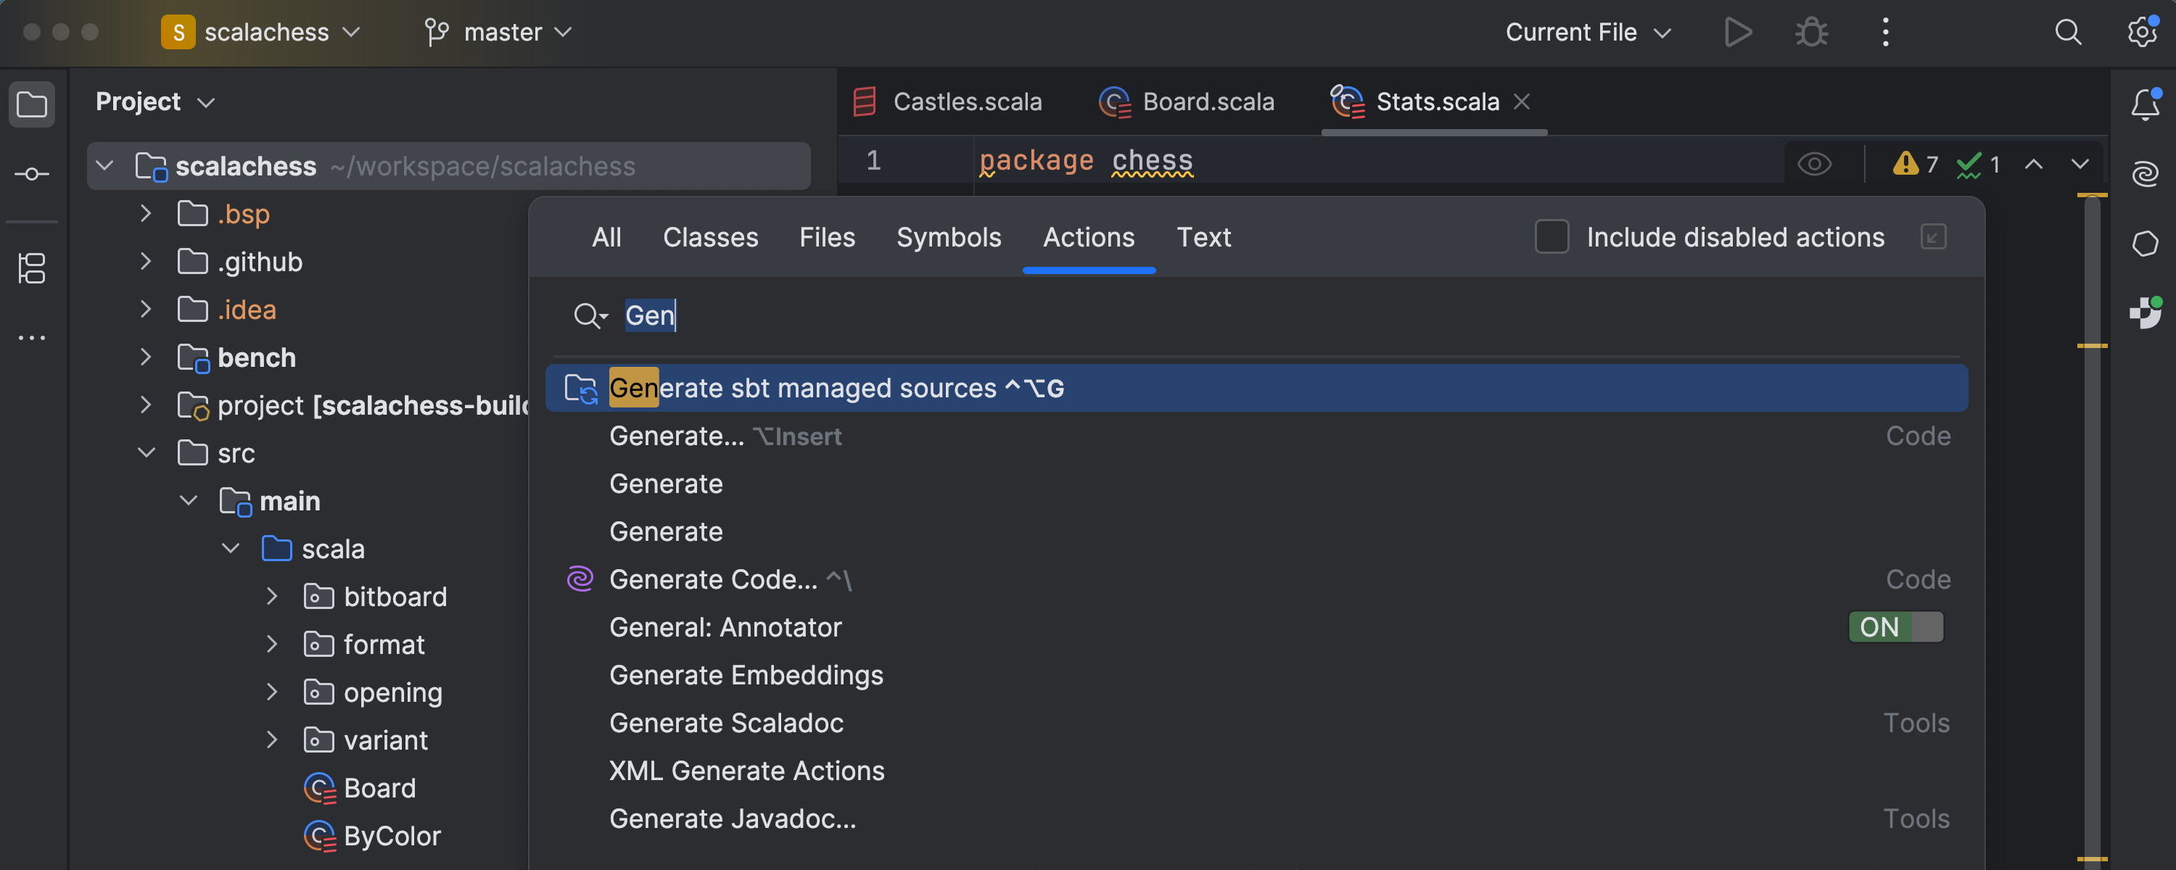
Task: Expand the bitboard package
Action: point(272,597)
